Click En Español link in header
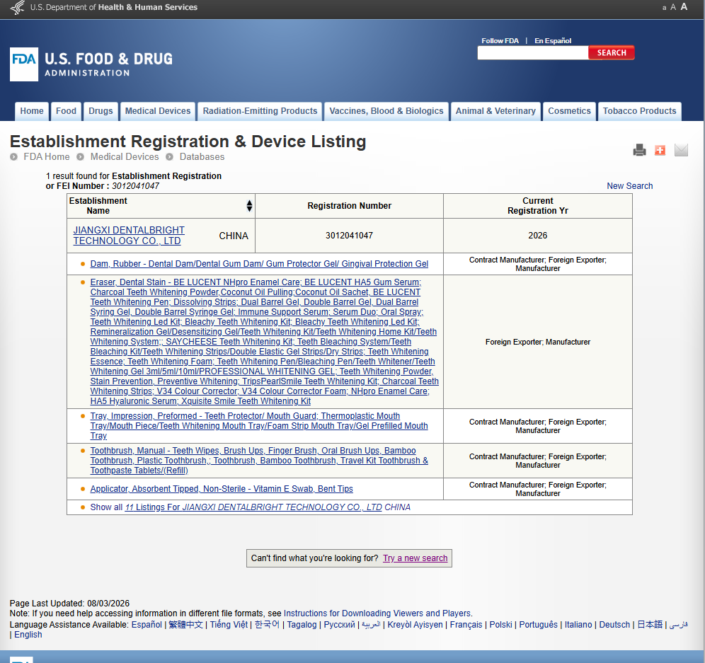This screenshot has height=663, width=705. (x=553, y=40)
